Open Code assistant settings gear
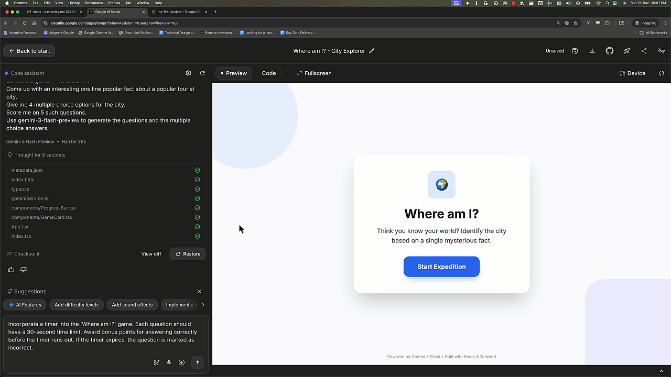This screenshot has width=671, height=377. (188, 73)
